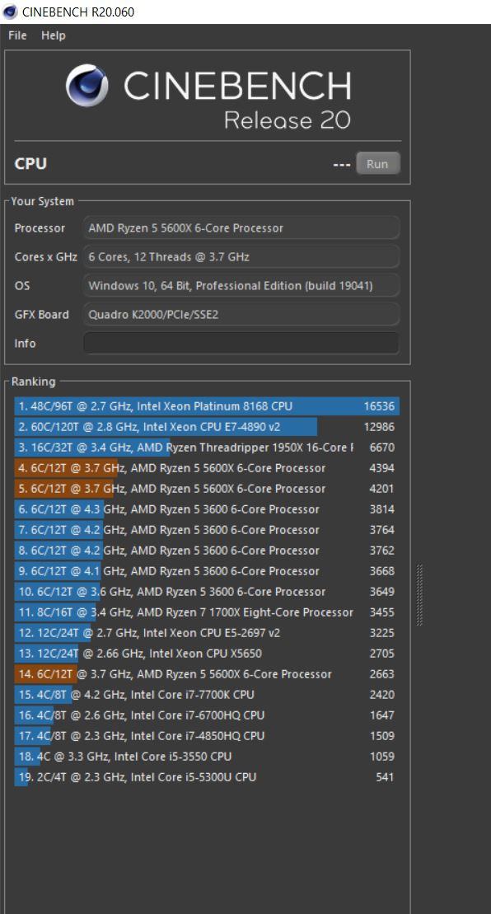Click the Cinebench sphere logo
491x914 pixels.
coord(87,86)
